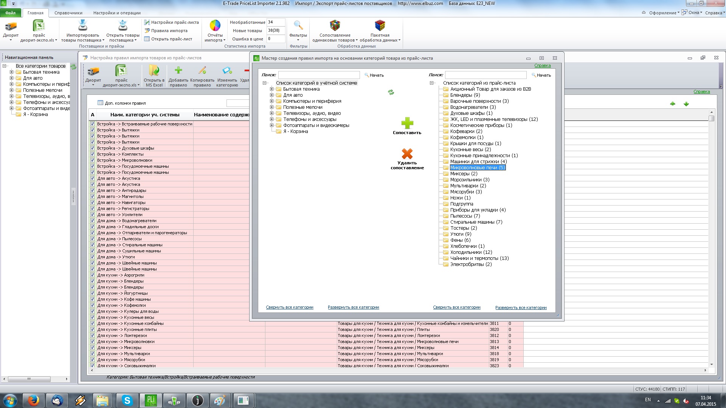
Task: Click Добавить правило green plus icon
Action: (x=178, y=70)
